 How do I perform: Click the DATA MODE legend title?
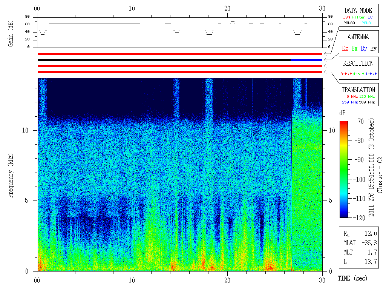[358, 11]
